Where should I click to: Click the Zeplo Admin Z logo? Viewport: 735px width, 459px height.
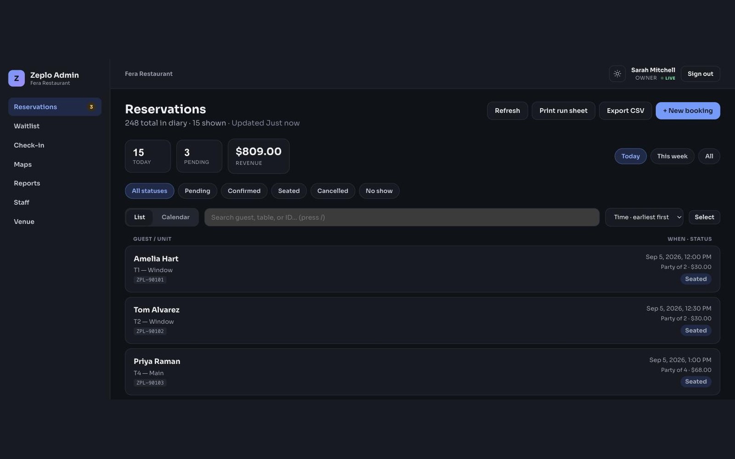point(17,78)
